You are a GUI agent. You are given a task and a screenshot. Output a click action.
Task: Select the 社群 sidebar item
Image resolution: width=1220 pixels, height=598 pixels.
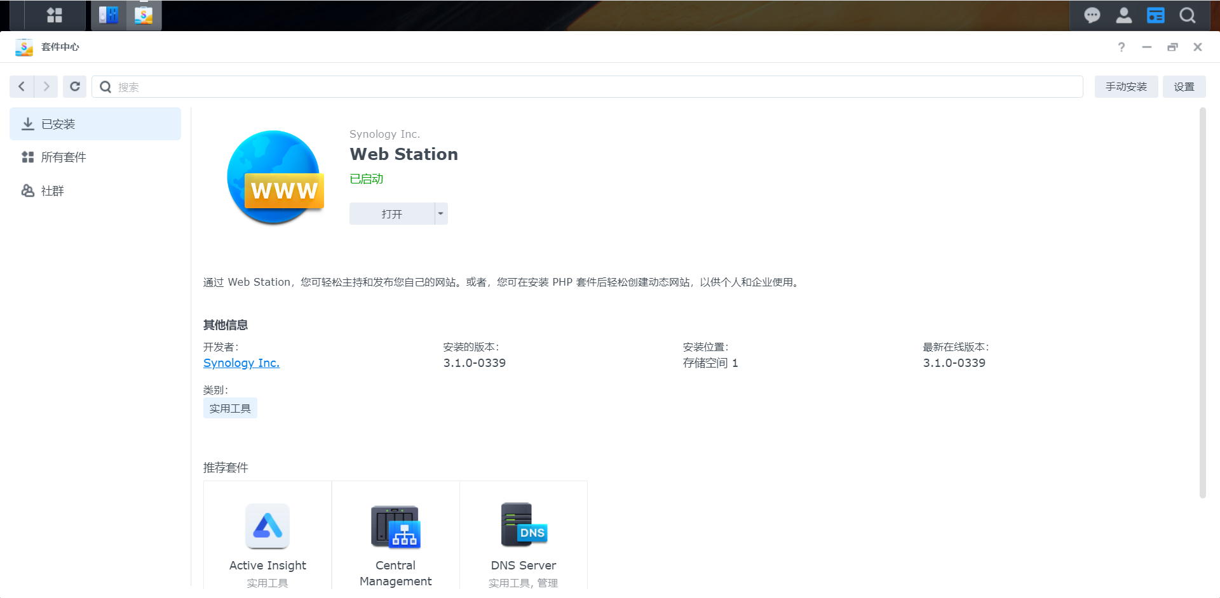coord(95,190)
